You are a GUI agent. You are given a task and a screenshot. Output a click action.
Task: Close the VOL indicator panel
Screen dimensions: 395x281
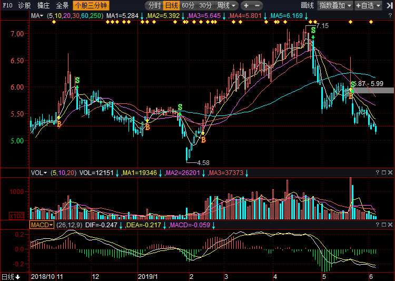pyautogui.click(x=390, y=173)
